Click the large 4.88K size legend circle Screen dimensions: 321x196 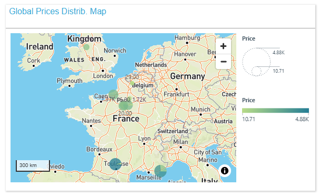click(256, 62)
